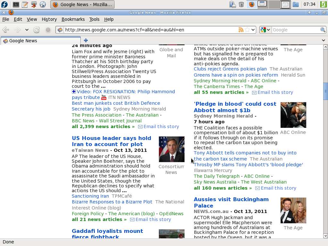Click the panel clock showing 07:34

(309, 4)
